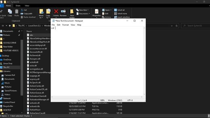
Task: Open the New item dropdown
Action: [82, 10]
